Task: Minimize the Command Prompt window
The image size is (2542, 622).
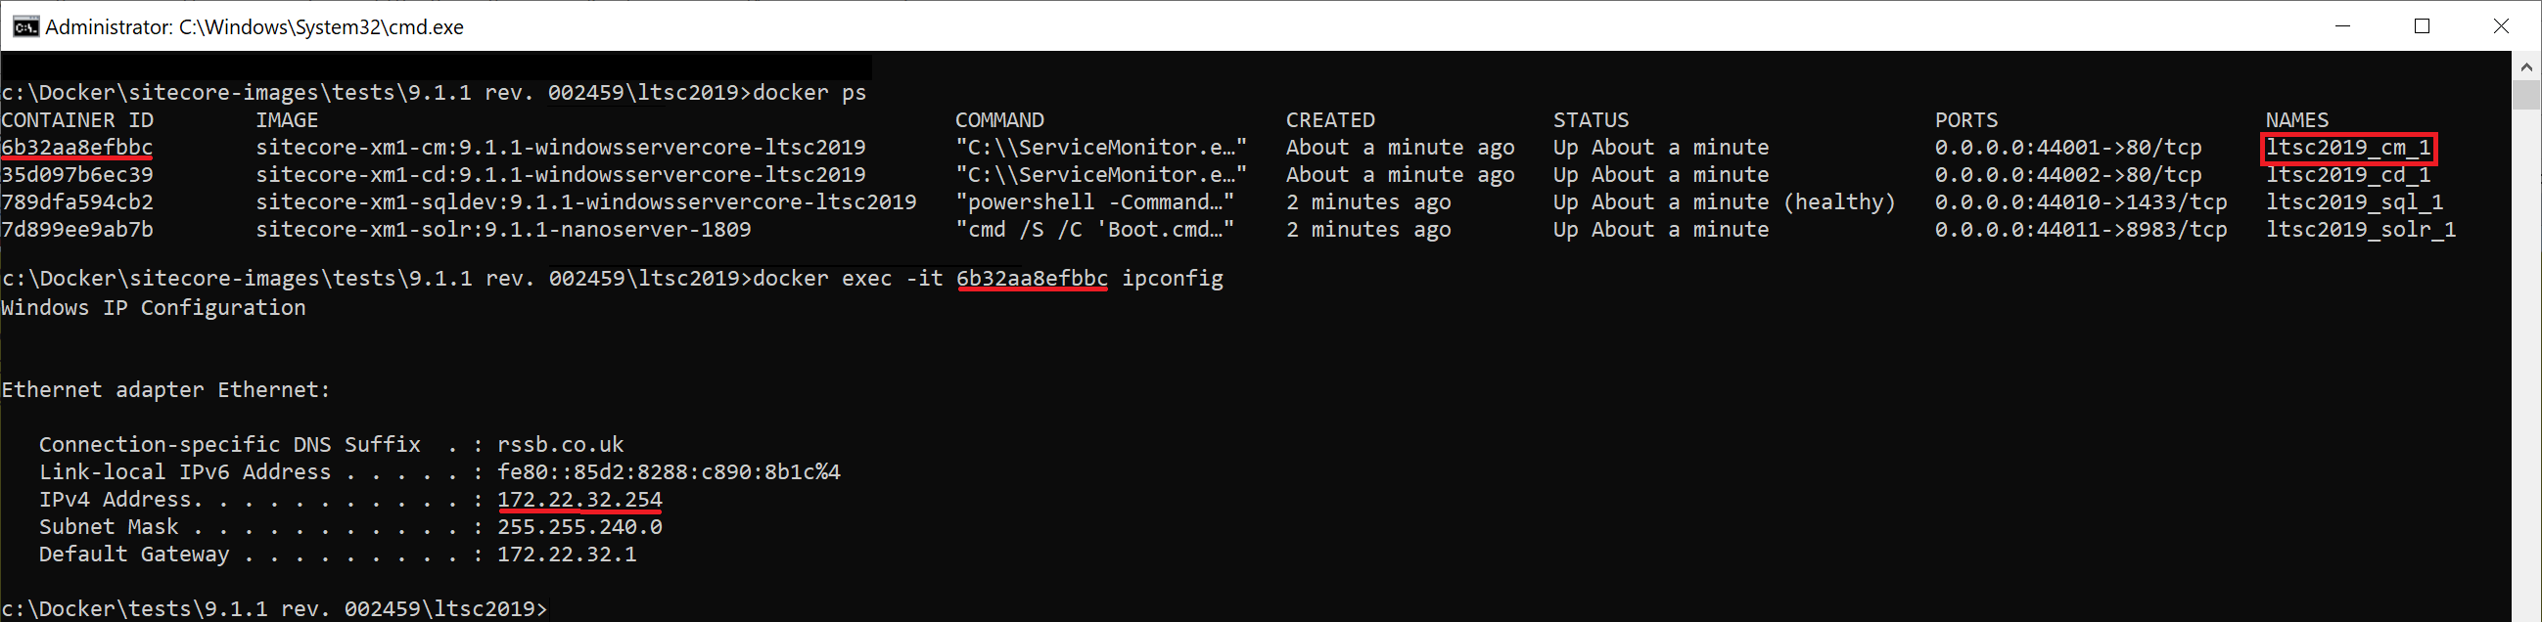Action: click(x=2342, y=26)
